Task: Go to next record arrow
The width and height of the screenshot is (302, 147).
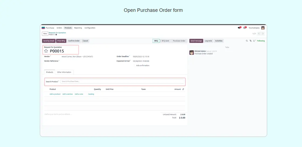Action: (263, 34)
